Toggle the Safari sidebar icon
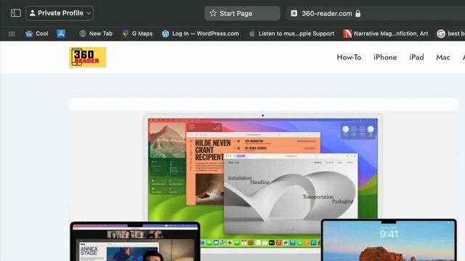 [x=16, y=13]
